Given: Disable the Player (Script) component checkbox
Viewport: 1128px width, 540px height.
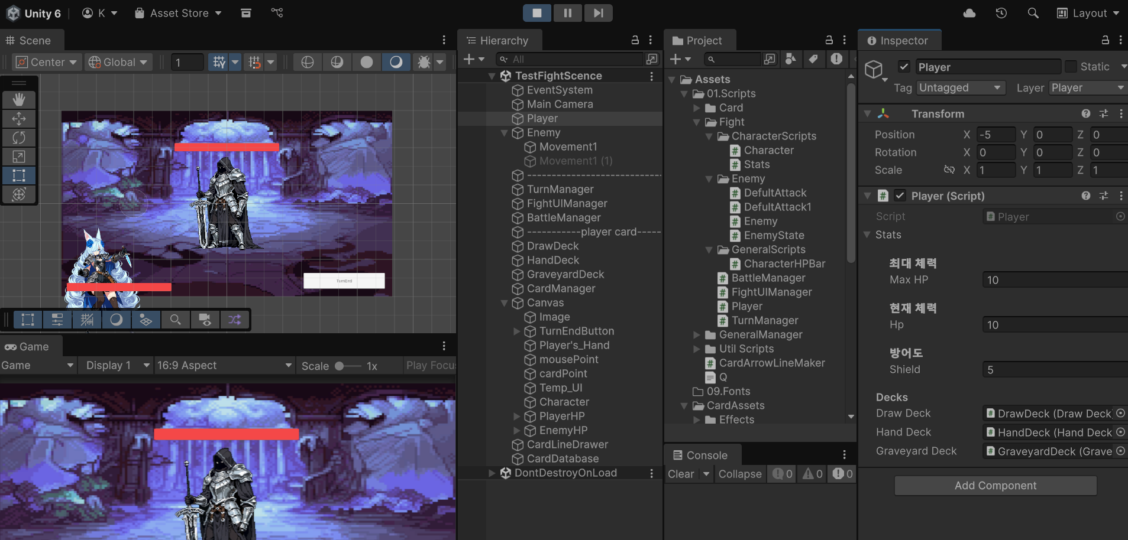Looking at the screenshot, I should tap(900, 196).
